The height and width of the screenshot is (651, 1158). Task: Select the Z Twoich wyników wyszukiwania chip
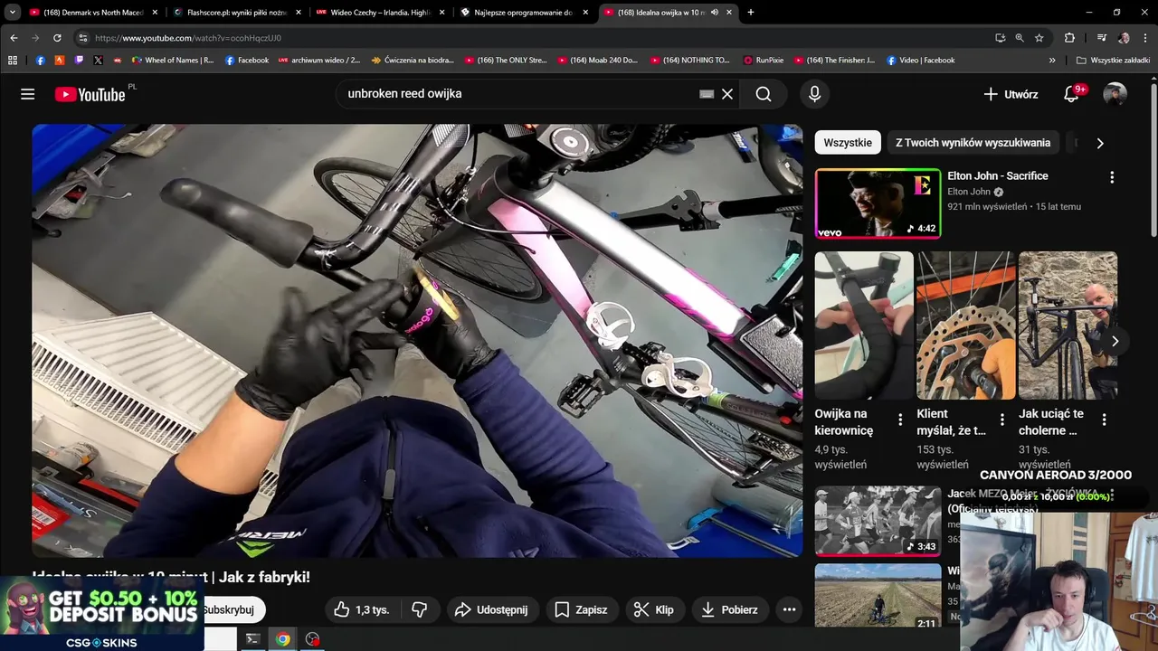(x=973, y=143)
